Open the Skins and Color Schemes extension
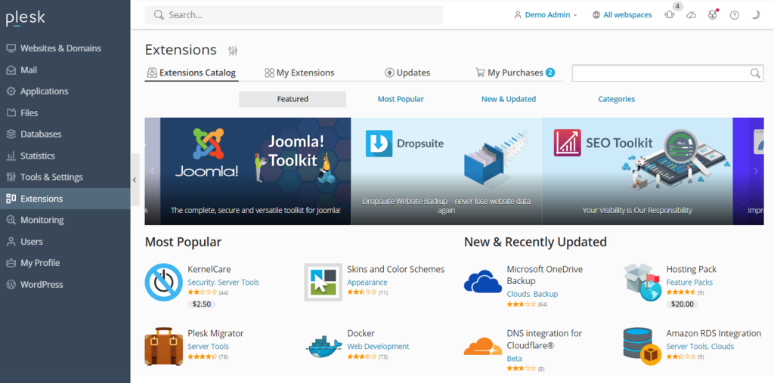The image size is (774, 383). (x=395, y=269)
